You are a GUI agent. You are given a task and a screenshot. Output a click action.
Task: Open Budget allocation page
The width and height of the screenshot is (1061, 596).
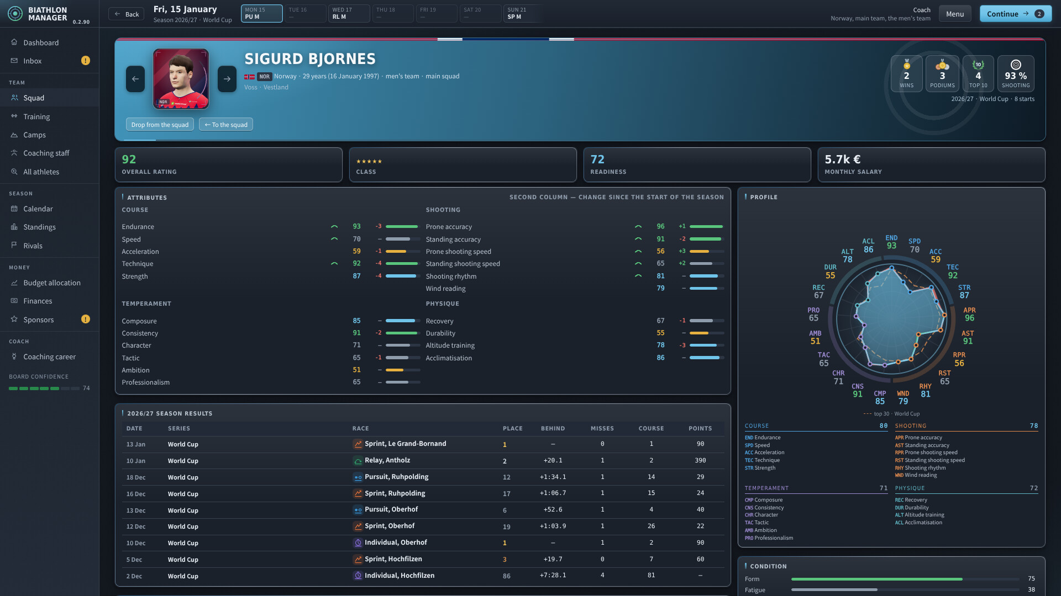[50, 283]
